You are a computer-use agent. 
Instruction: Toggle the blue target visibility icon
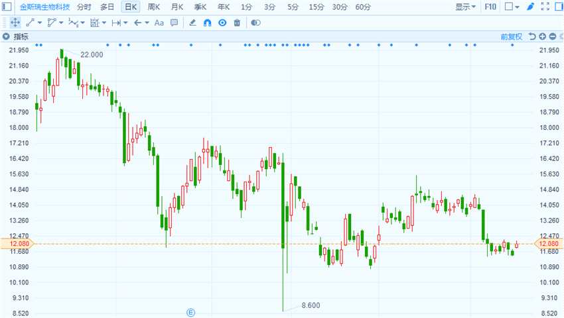[x=222, y=23]
